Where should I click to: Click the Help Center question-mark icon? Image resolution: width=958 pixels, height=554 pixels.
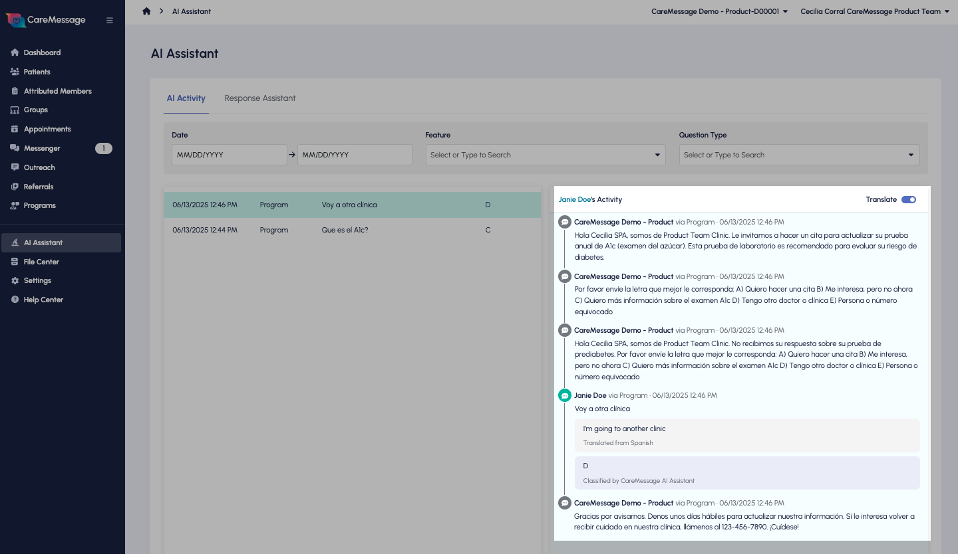[x=15, y=300]
